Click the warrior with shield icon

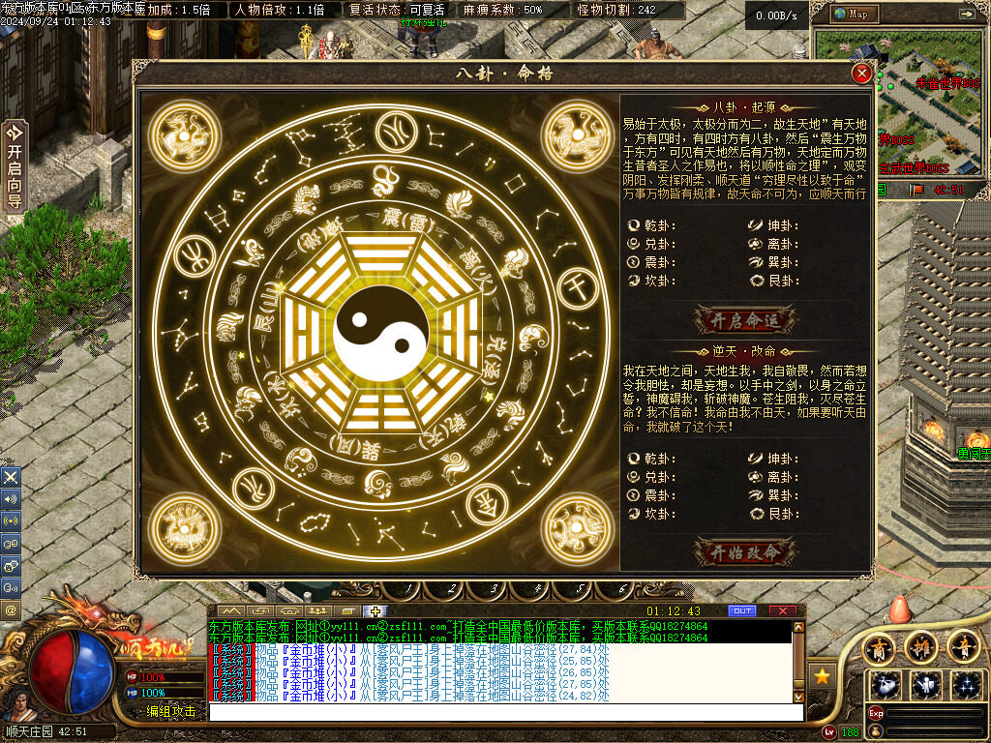[926, 685]
